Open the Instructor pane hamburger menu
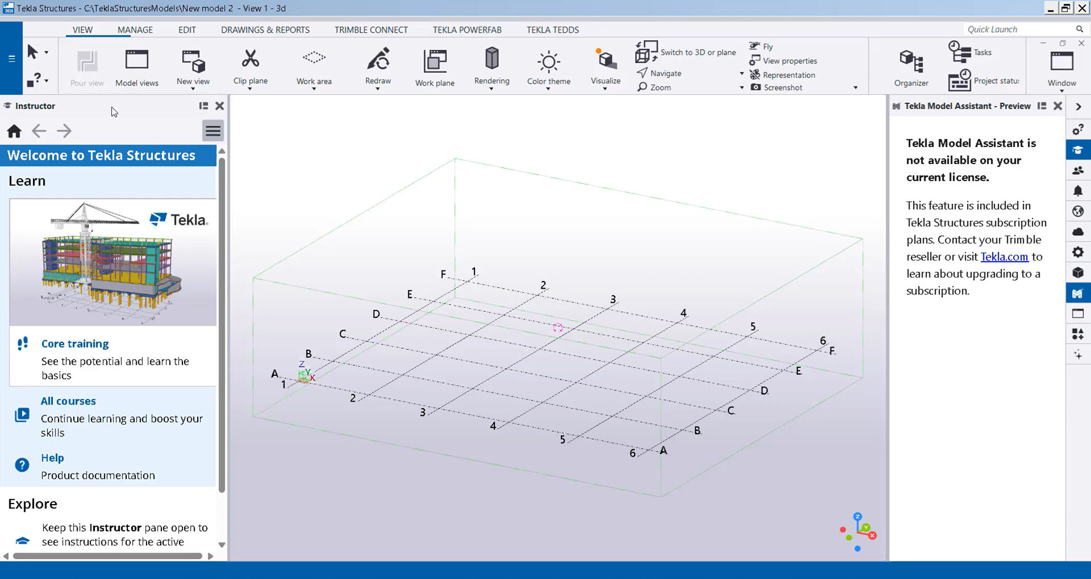The width and height of the screenshot is (1091, 579). [x=213, y=131]
